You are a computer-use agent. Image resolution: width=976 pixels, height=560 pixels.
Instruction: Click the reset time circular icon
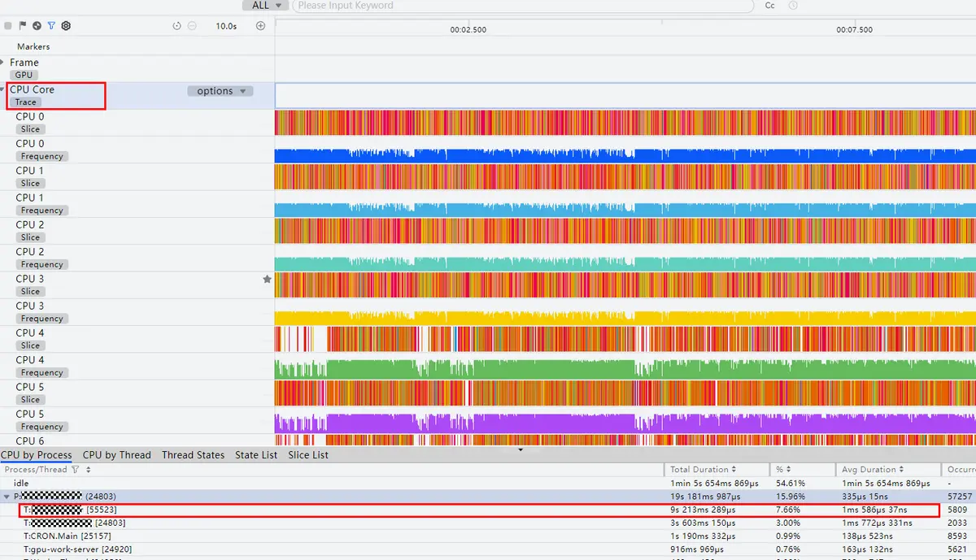[177, 26]
